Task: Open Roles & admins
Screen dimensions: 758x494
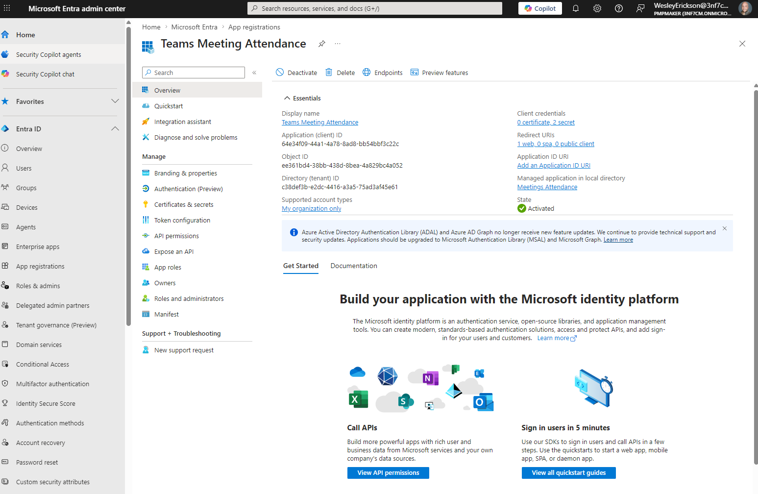Action: pyautogui.click(x=62, y=286)
